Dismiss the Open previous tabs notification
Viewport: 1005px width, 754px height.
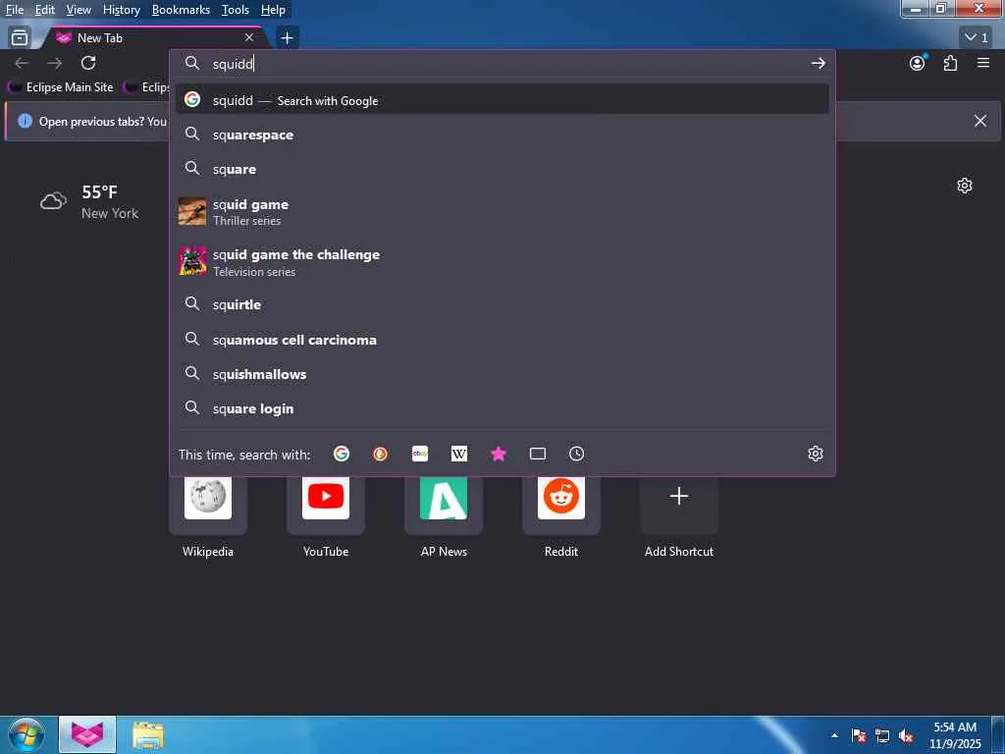click(980, 121)
